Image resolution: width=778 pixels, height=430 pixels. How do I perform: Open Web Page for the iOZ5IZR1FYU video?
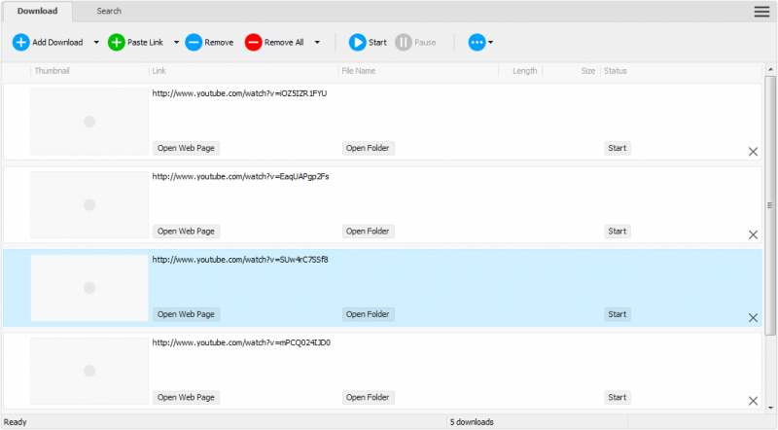(x=187, y=149)
